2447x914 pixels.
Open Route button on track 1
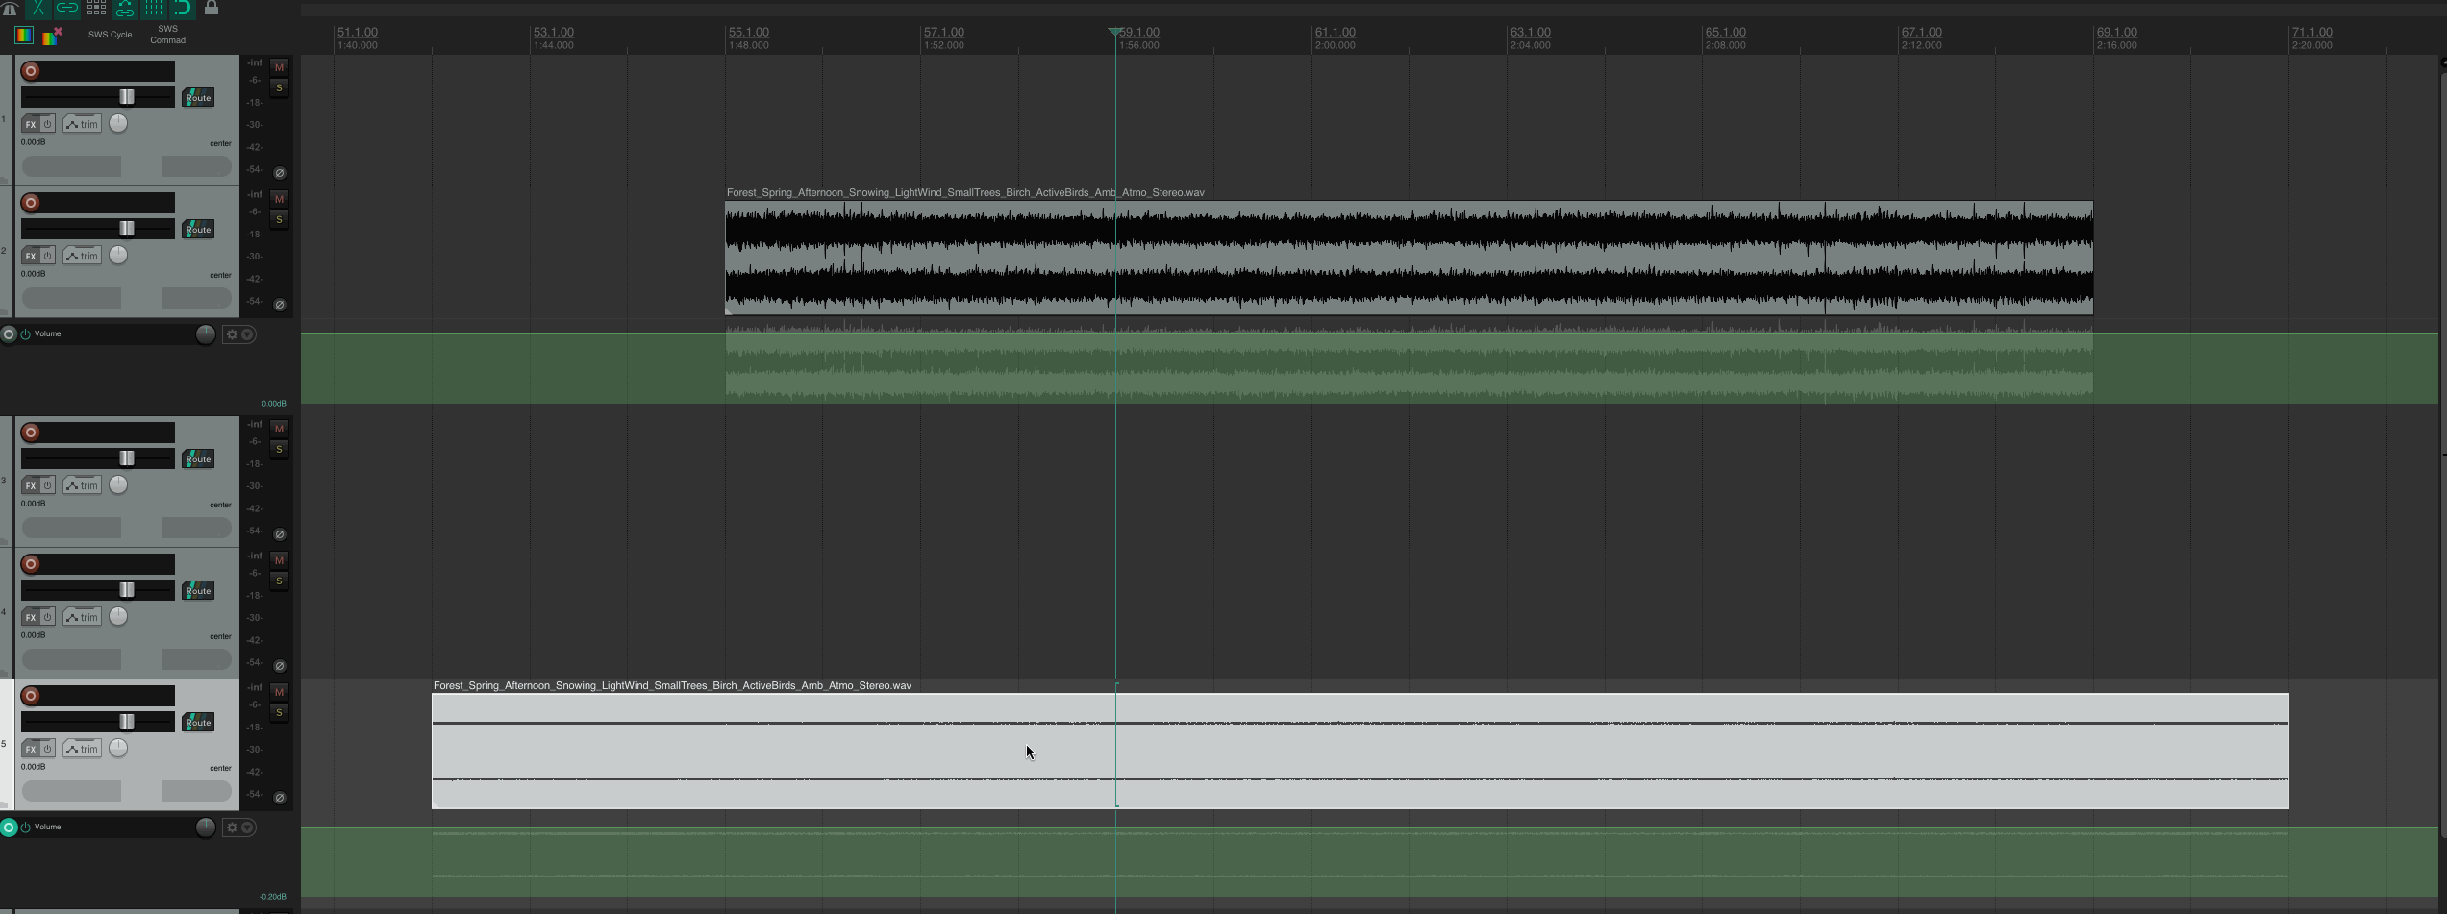click(198, 98)
